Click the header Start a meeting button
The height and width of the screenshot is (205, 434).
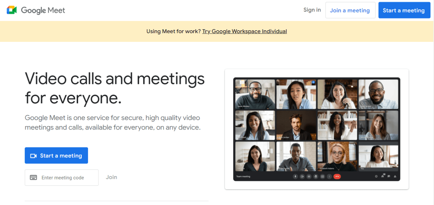[x=404, y=10]
